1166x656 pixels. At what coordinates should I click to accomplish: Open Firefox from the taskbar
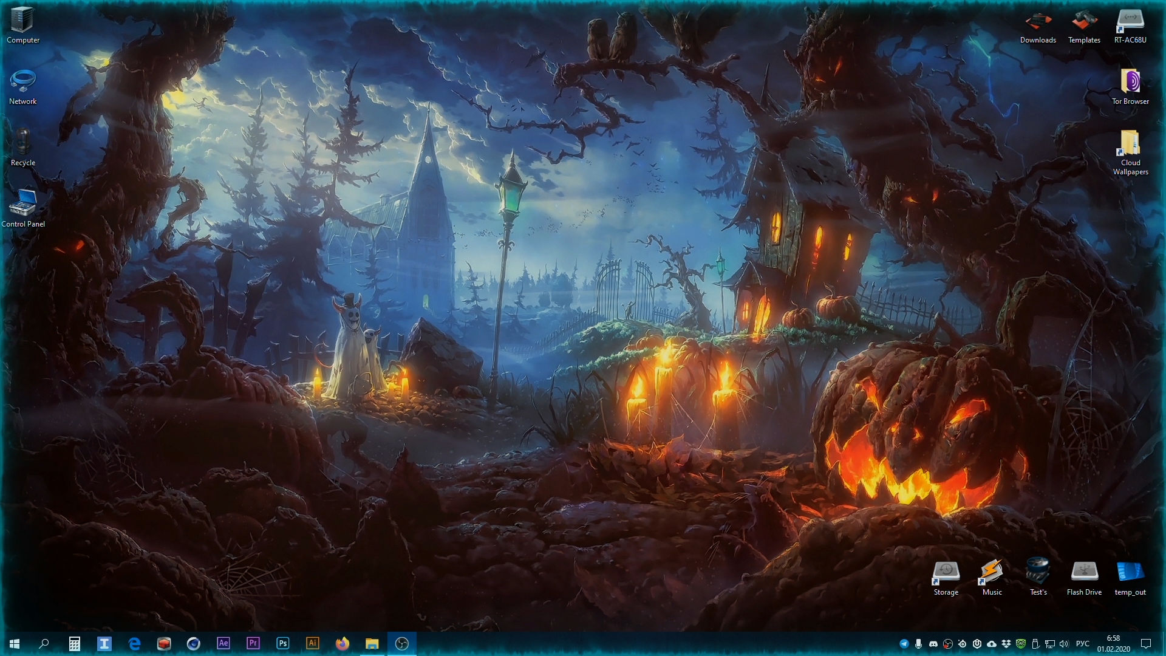point(343,643)
